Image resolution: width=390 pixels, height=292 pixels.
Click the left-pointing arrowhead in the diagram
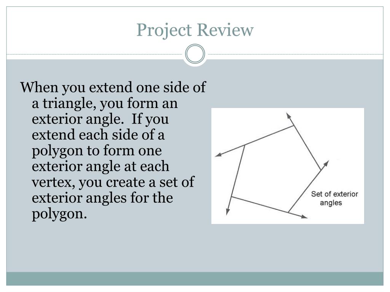click(x=218, y=155)
